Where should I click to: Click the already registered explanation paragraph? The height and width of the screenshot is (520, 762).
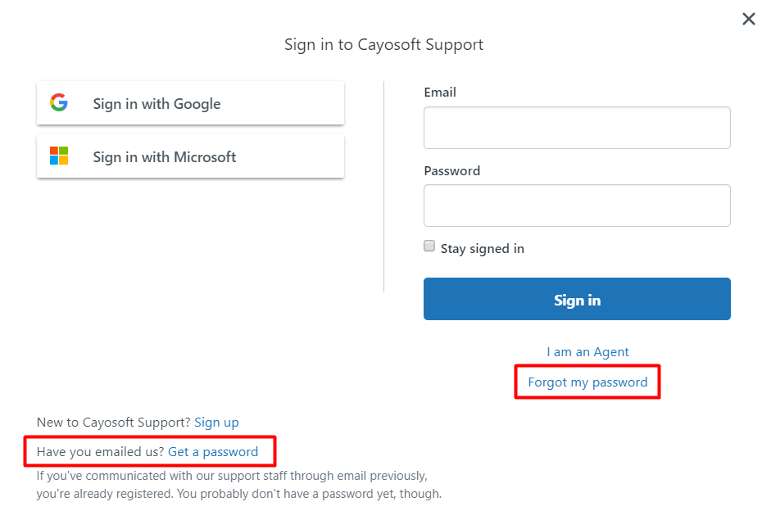238,485
